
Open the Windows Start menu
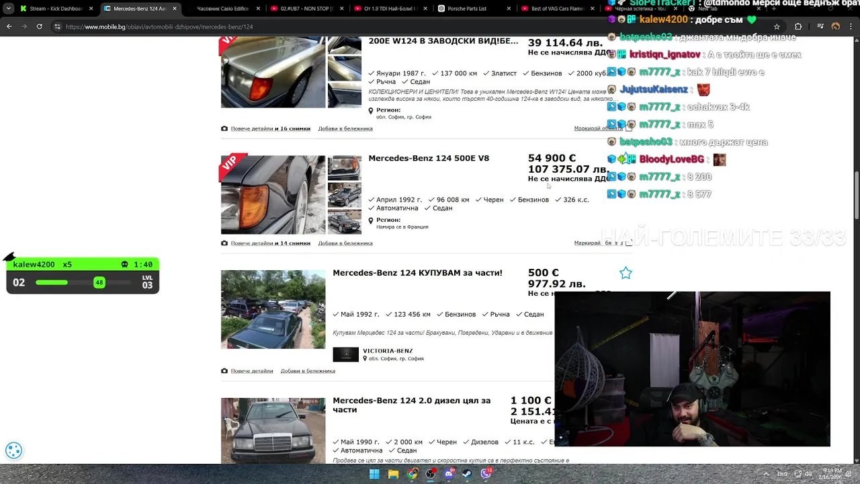(x=374, y=474)
